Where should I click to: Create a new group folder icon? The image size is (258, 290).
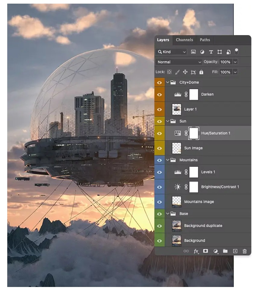click(225, 251)
